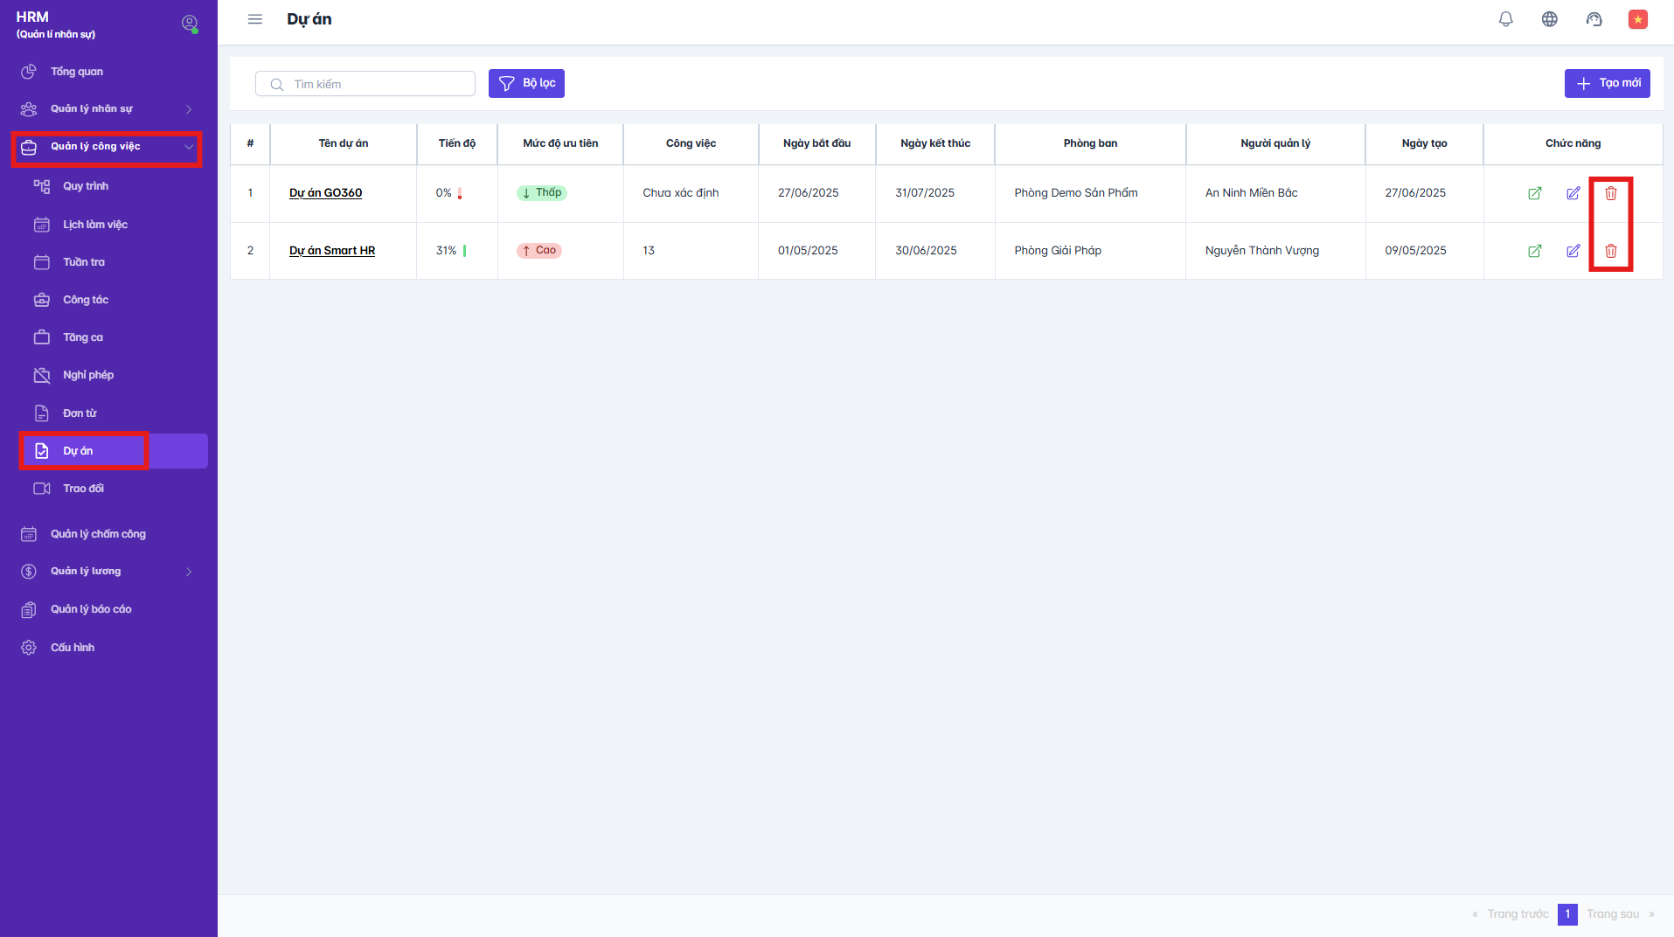Expand the Quản lý nhân sự submenu
1674x937 pixels.
coord(189,109)
